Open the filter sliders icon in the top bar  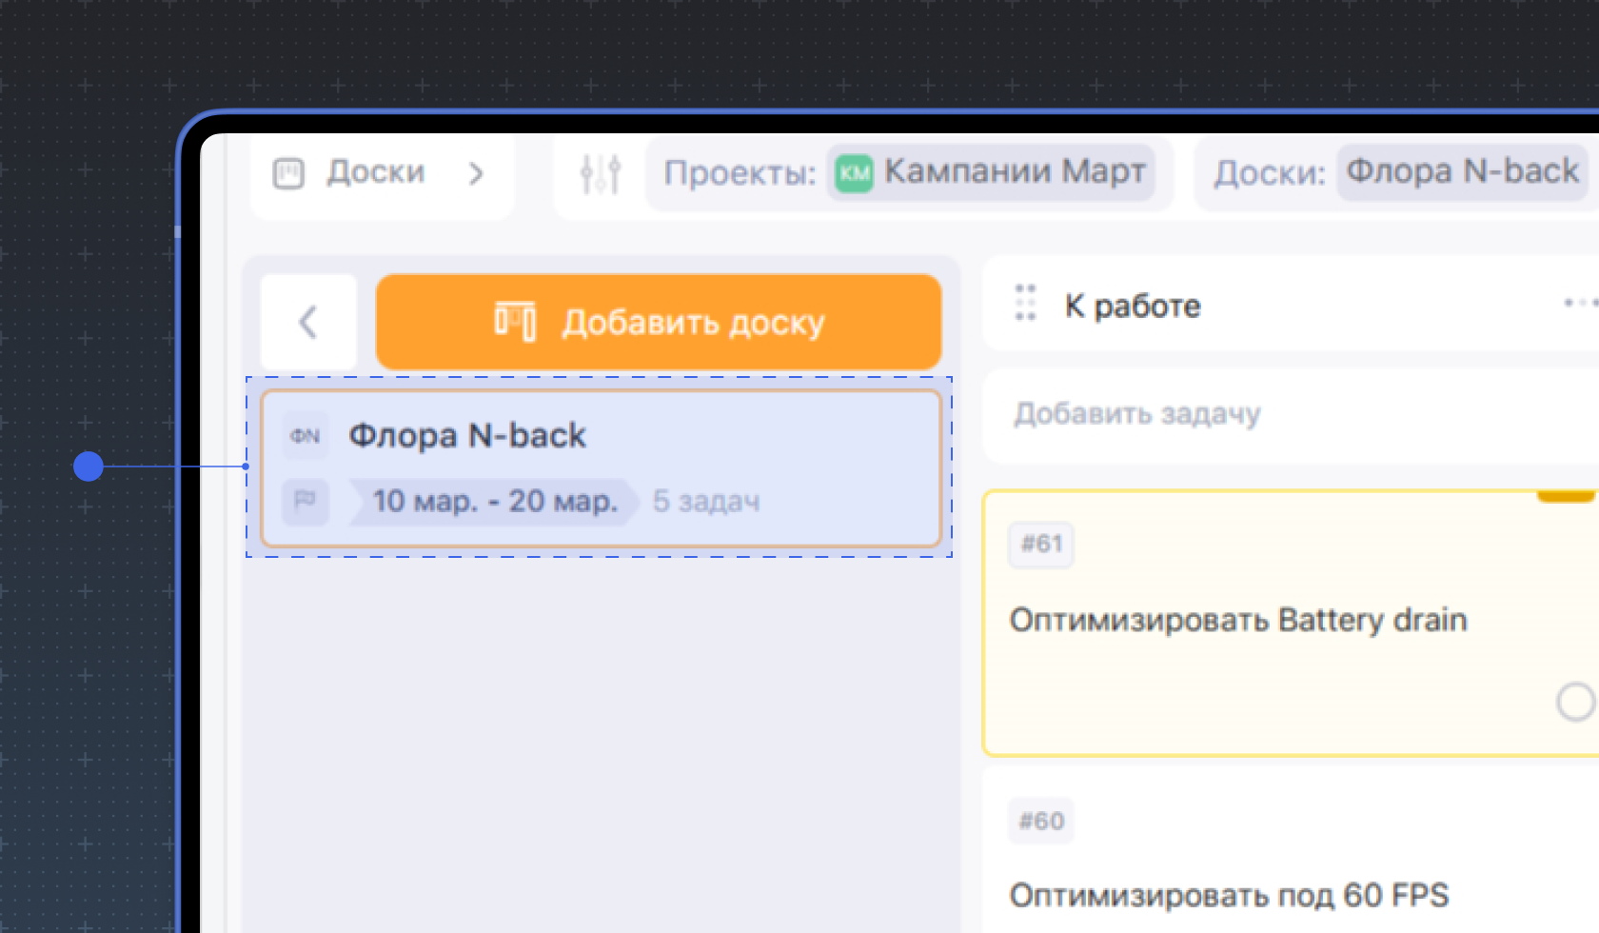point(601,172)
